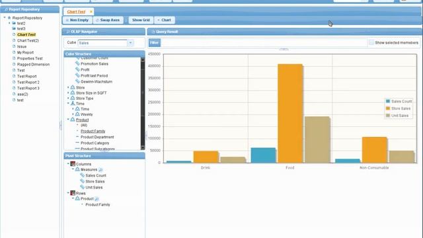
Task: Click the Sales Count legend swatch
Action: click(x=388, y=101)
